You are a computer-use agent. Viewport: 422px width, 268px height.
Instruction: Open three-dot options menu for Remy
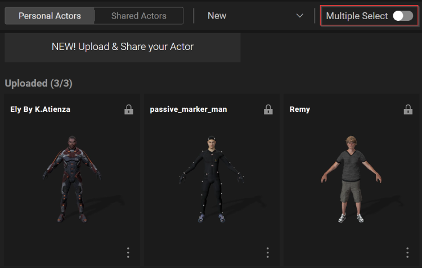tap(407, 253)
